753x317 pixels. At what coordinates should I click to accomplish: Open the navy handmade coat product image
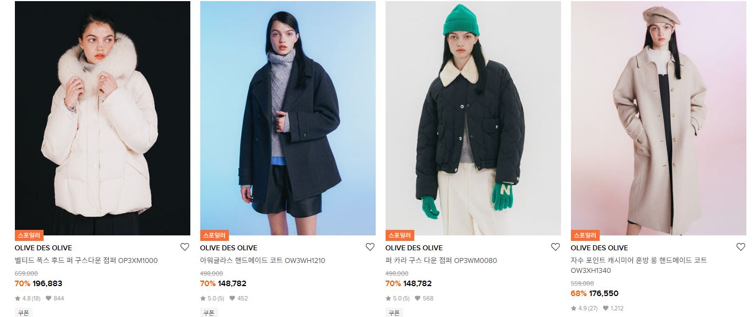coord(288,118)
